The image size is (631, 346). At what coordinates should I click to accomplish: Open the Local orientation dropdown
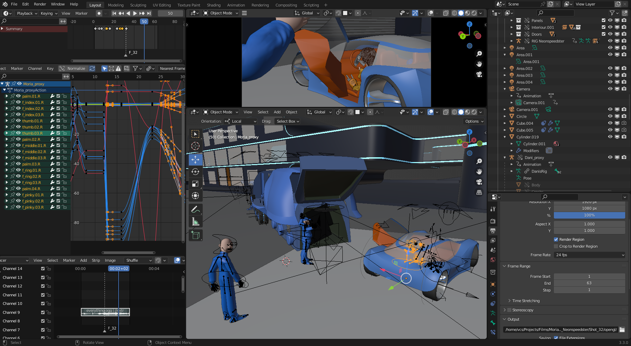coord(240,121)
